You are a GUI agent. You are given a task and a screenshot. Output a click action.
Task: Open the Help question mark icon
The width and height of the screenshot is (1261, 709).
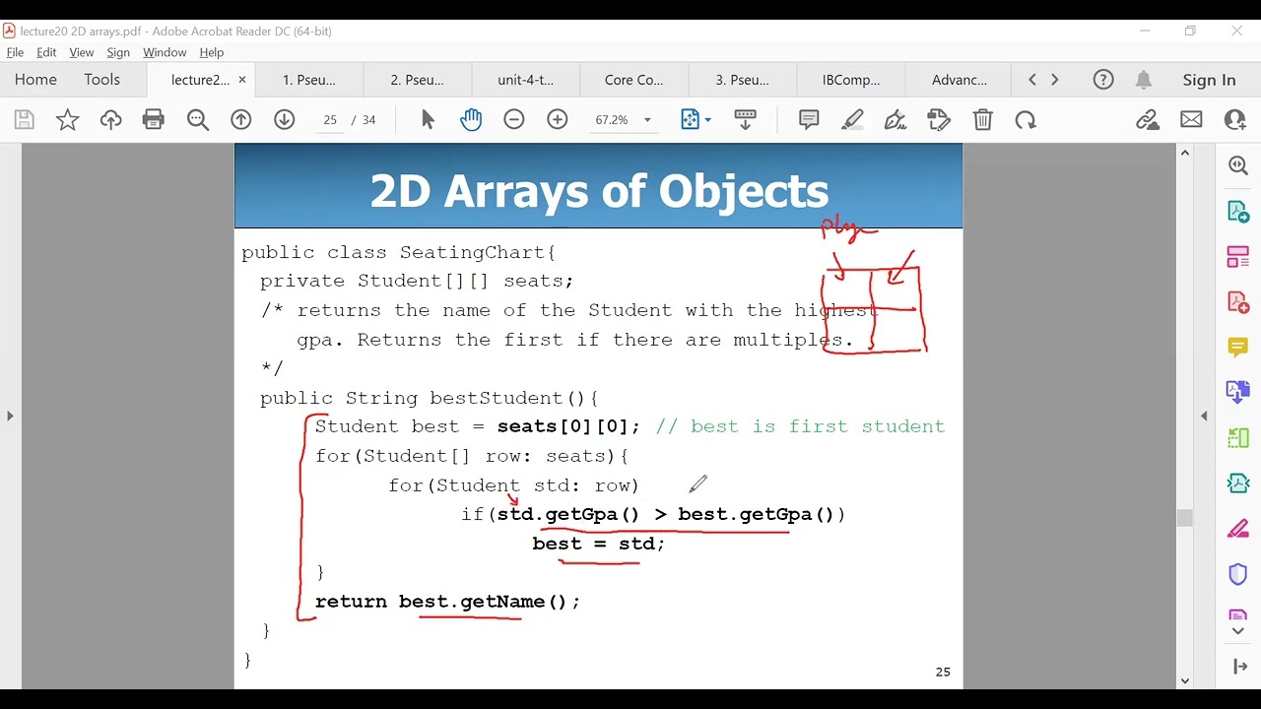[1103, 80]
